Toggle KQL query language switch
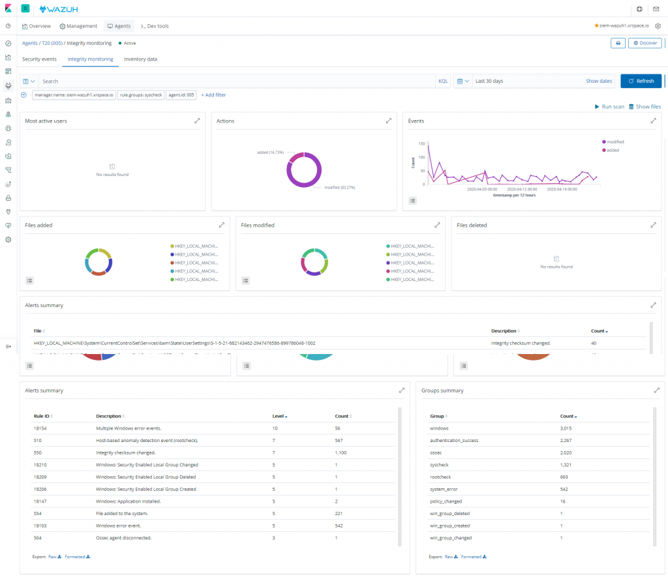 443,81
